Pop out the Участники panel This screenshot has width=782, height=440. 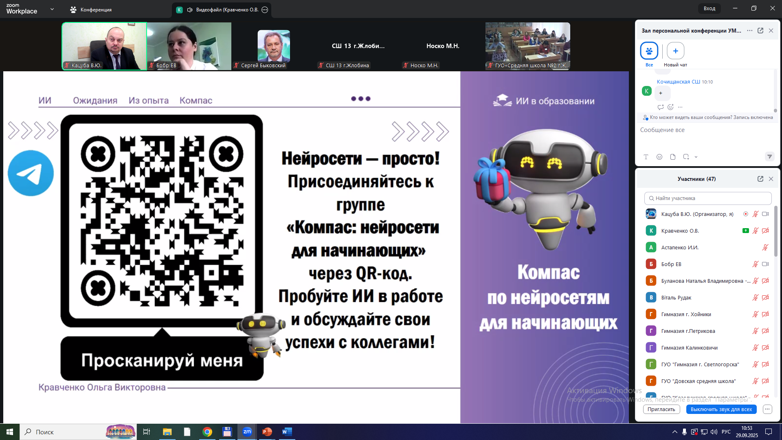(x=760, y=179)
